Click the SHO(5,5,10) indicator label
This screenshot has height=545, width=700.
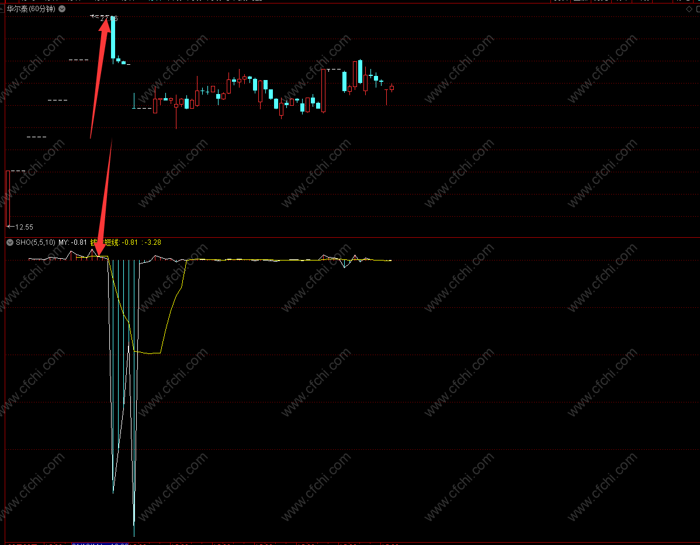coord(35,242)
